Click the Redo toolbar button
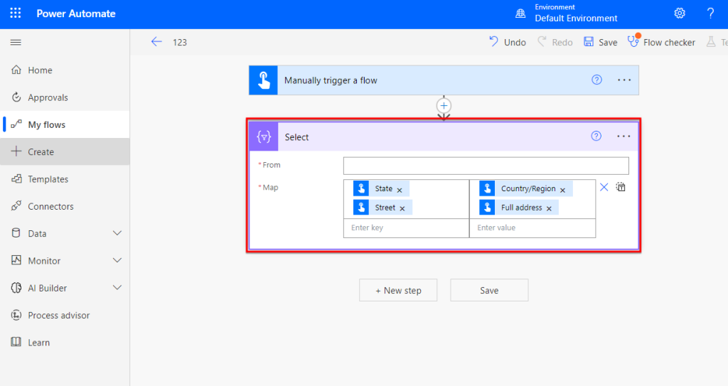Viewport: 728px width, 386px height. pyautogui.click(x=555, y=42)
